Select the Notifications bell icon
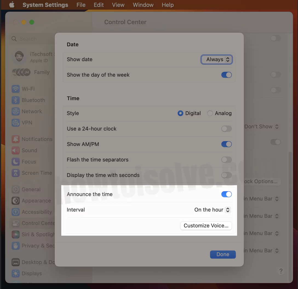The width and height of the screenshot is (298, 289). point(16,139)
